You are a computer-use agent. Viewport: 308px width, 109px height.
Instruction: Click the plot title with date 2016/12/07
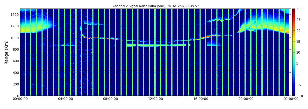156,6
